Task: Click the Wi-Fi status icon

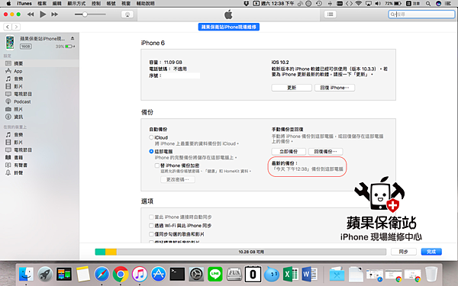Action: tap(359, 4)
